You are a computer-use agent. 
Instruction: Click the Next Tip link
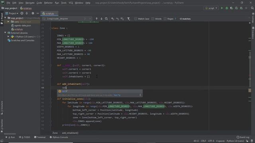117,95
